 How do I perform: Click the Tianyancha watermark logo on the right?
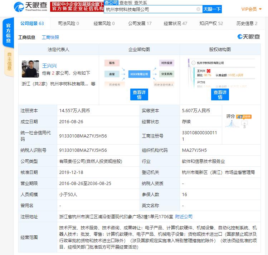click(x=249, y=37)
